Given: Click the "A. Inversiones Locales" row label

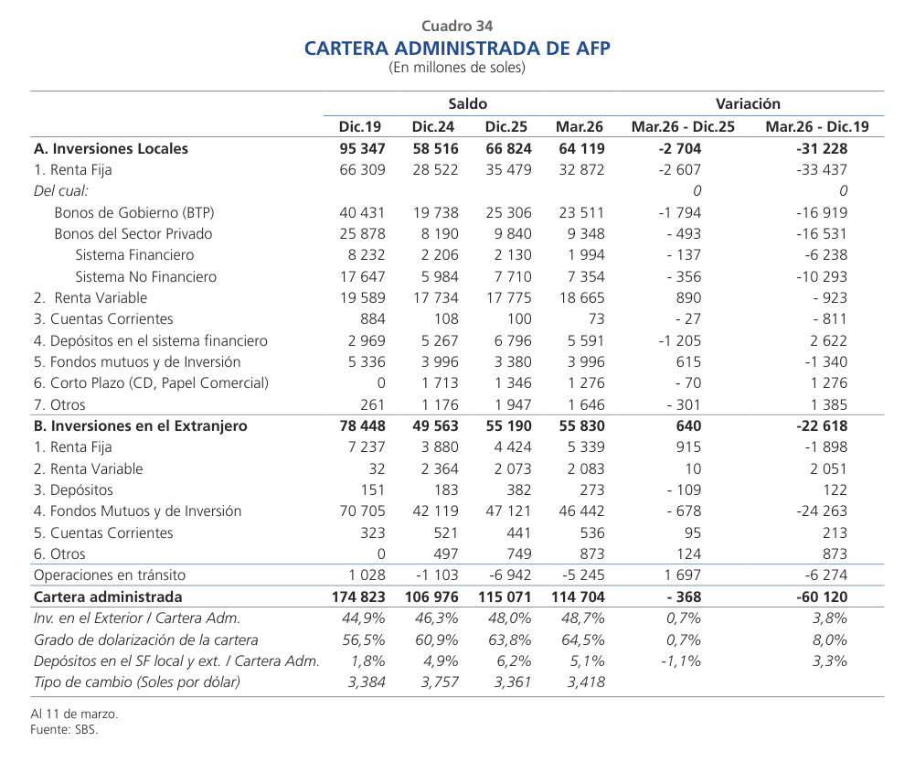Looking at the screenshot, I should 111,148.
